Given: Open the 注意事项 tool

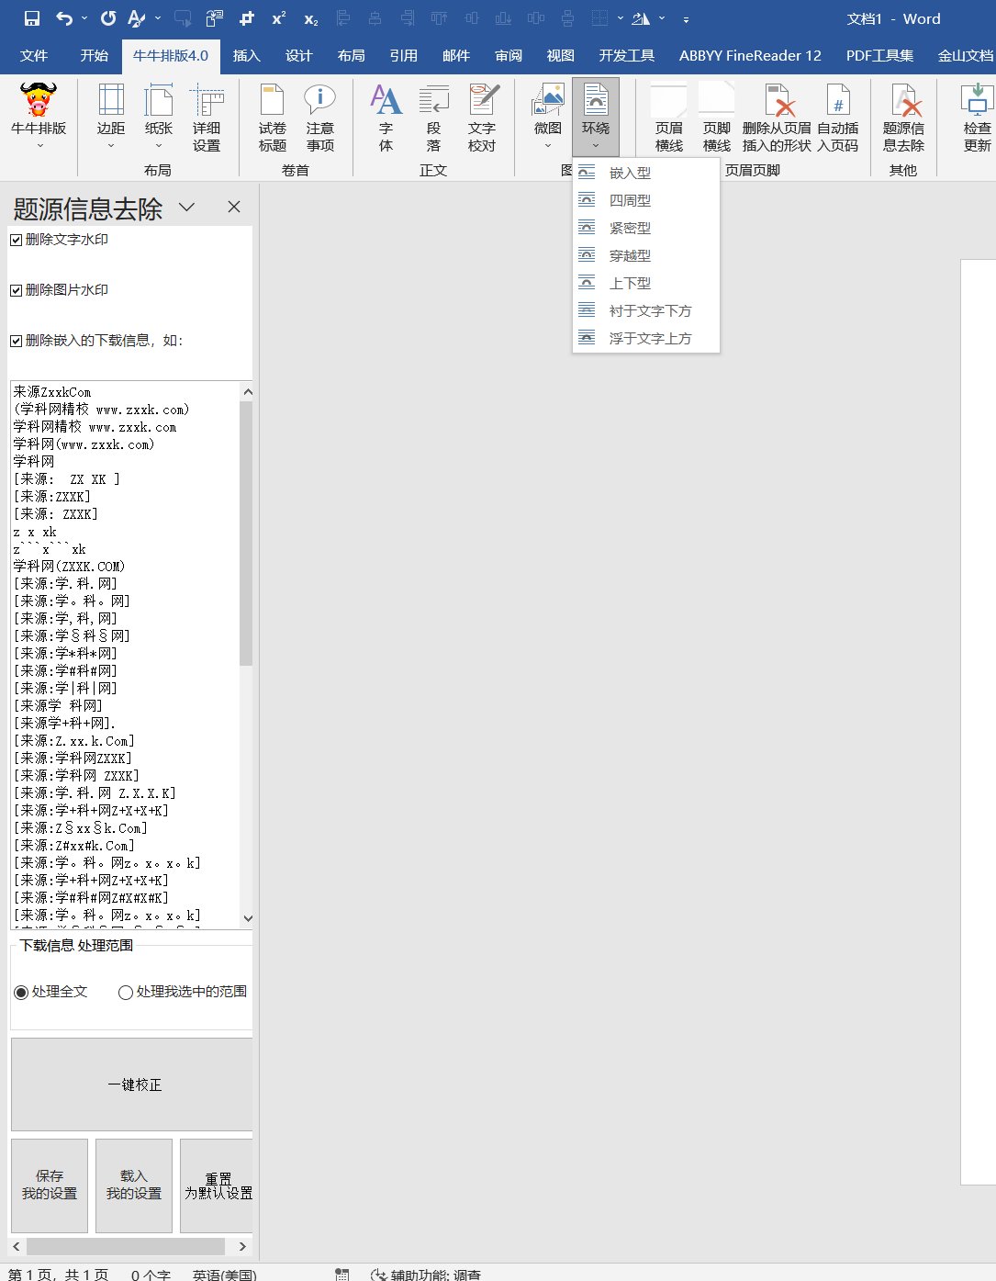Looking at the screenshot, I should (319, 118).
